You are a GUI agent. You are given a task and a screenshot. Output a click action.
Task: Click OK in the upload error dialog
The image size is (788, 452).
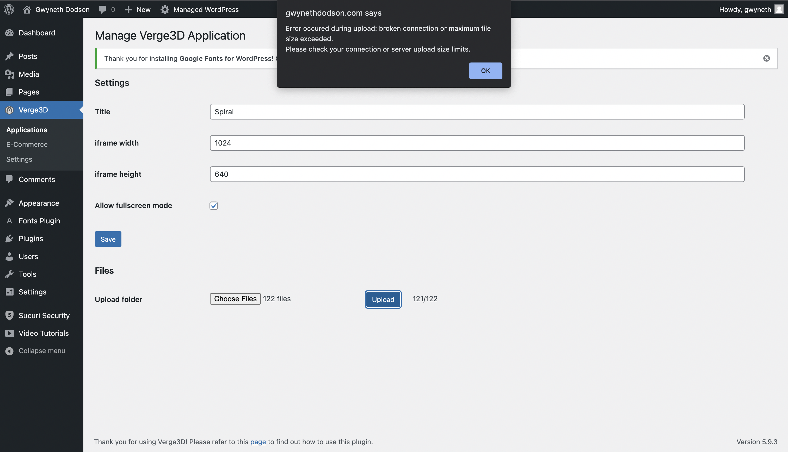[x=485, y=71]
